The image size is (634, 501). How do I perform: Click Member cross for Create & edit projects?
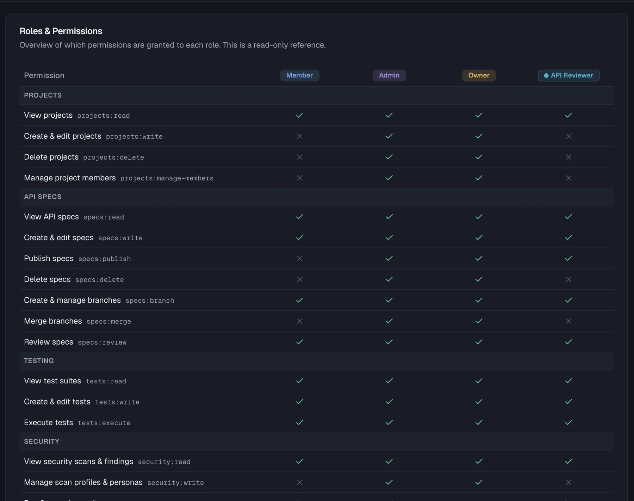pyautogui.click(x=299, y=136)
